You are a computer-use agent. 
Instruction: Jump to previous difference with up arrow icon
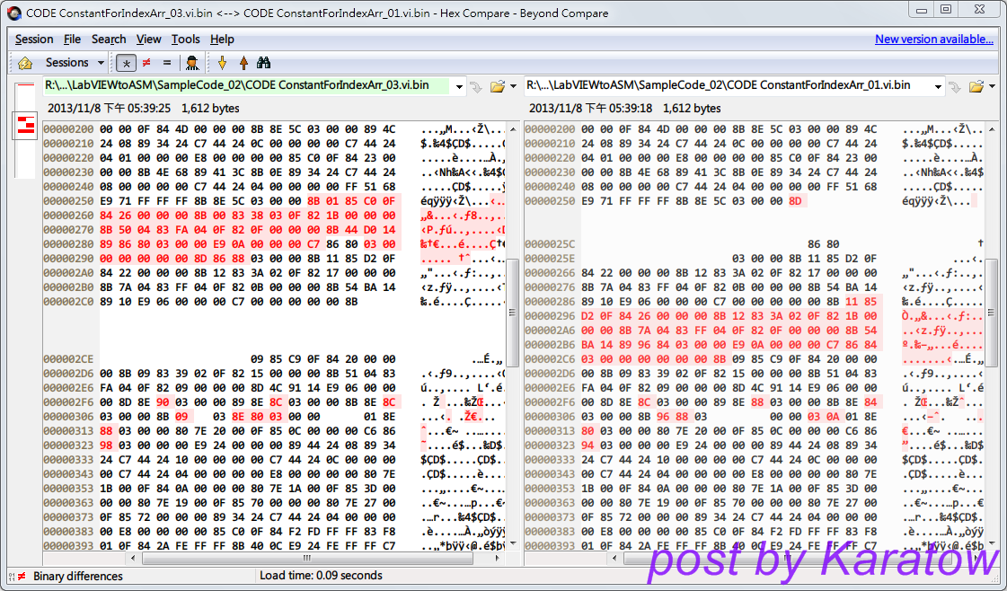point(241,63)
